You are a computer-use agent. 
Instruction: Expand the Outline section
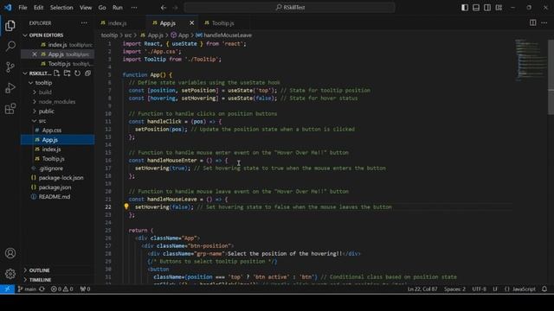(58, 270)
